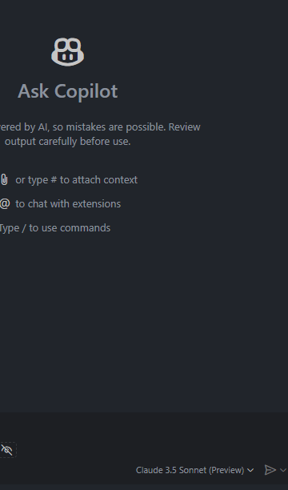Click the 'Type / to use commands' hint
The width and height of the screenshot is (288, 490).
[x=55, y=228]
